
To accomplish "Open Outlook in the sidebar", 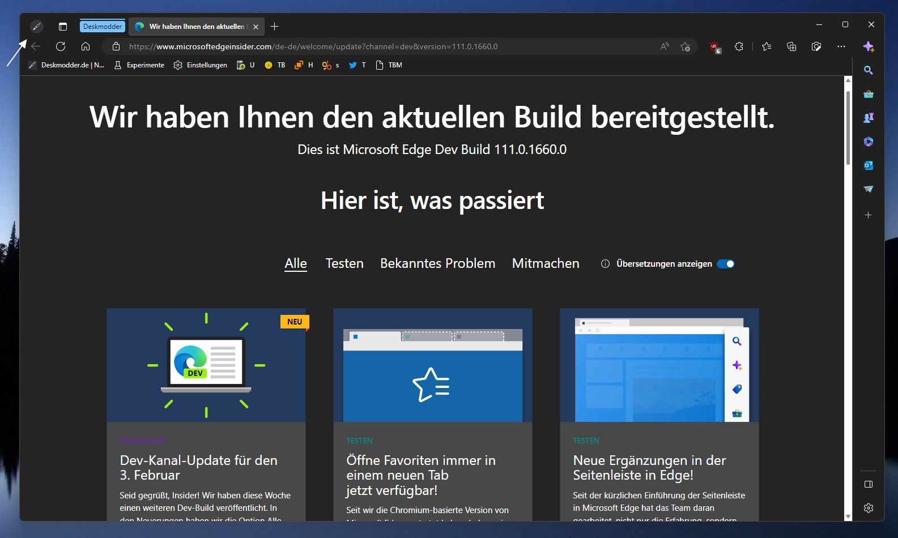I will coord(869,165).
